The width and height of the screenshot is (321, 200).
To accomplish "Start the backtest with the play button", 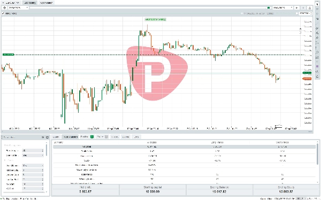I will 296,8.
